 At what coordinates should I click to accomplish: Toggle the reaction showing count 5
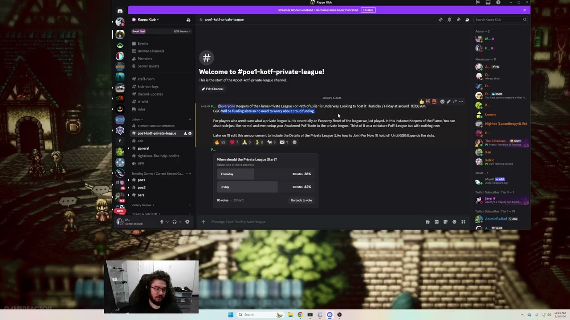point(271,142)
